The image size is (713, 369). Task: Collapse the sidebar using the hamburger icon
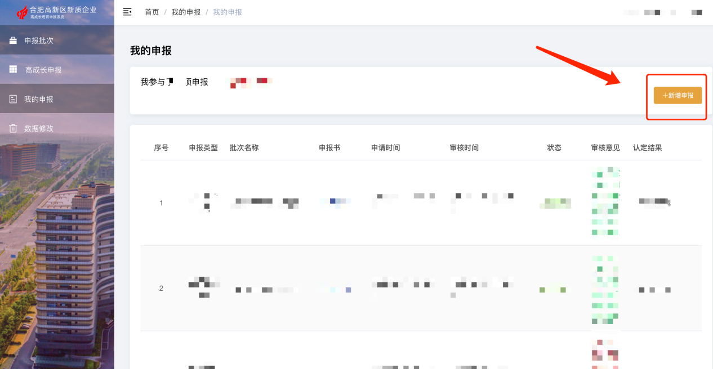127,11
